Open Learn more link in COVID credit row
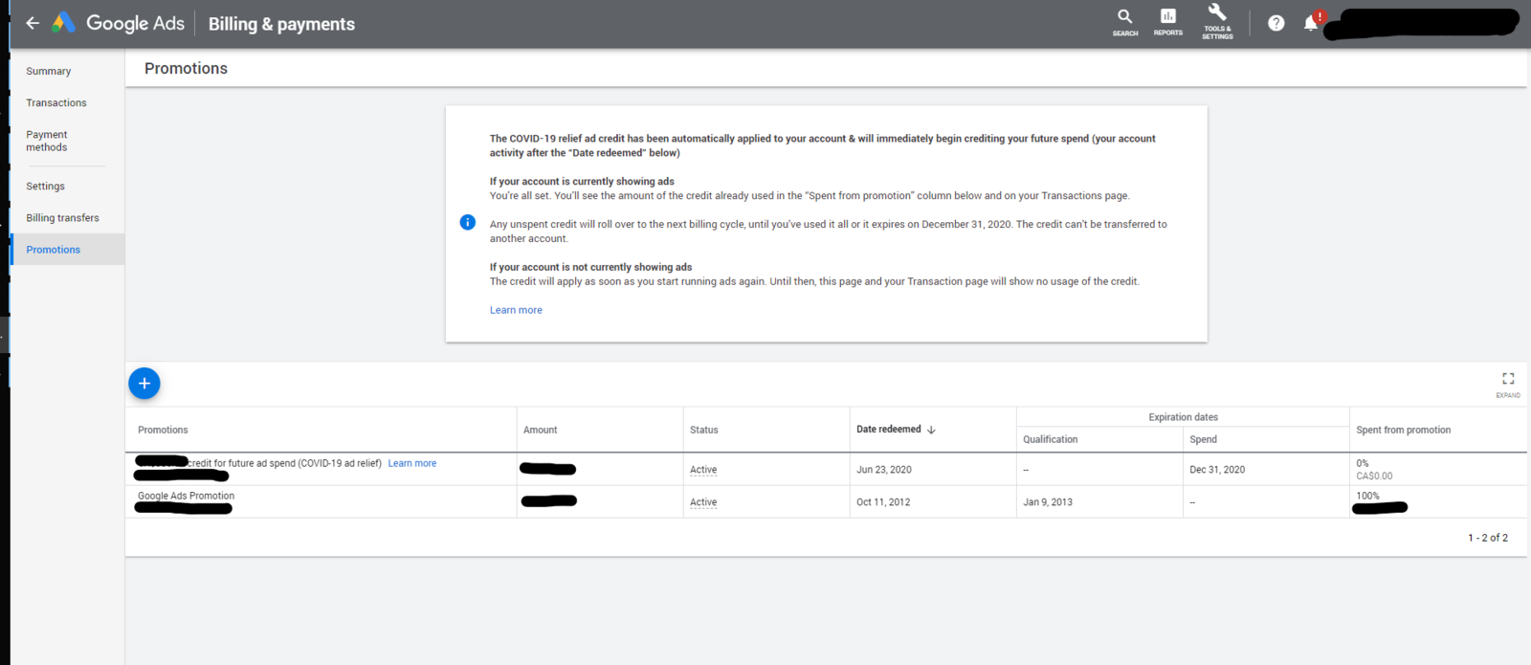 [412, 463]
